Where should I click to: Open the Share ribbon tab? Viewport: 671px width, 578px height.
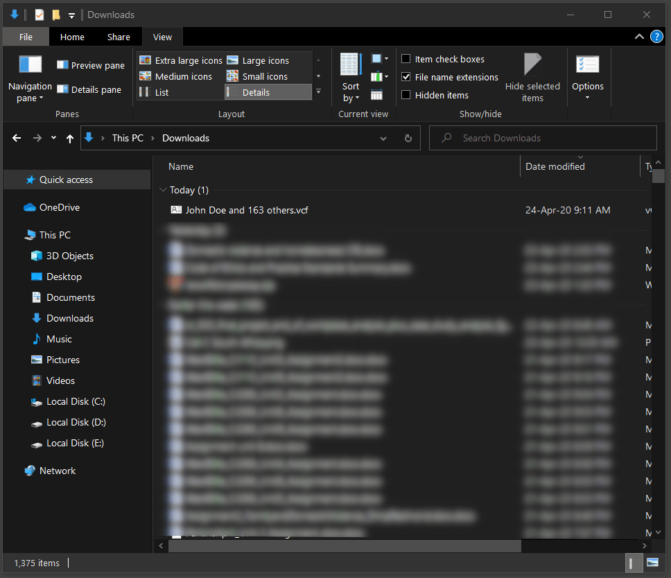(119, 37)
